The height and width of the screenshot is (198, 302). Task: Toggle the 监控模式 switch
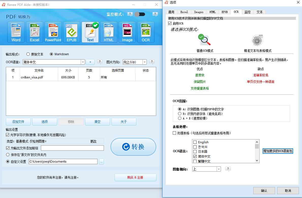(140, 15)
